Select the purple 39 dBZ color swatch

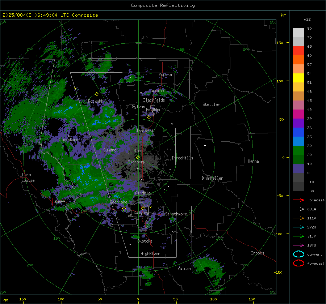tap(298, 123)
